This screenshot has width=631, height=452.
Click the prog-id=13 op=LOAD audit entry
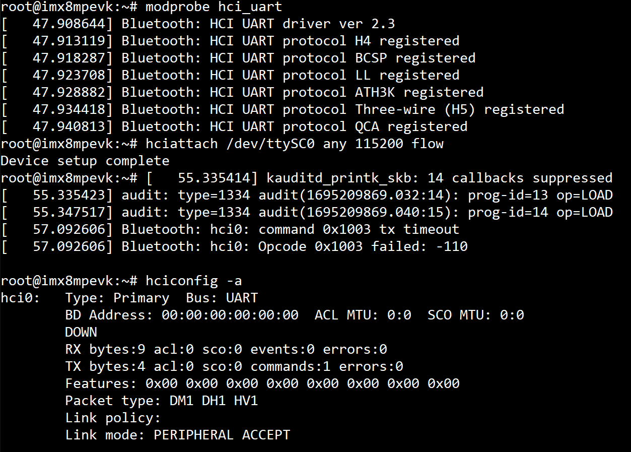click(x=540, y=195)
